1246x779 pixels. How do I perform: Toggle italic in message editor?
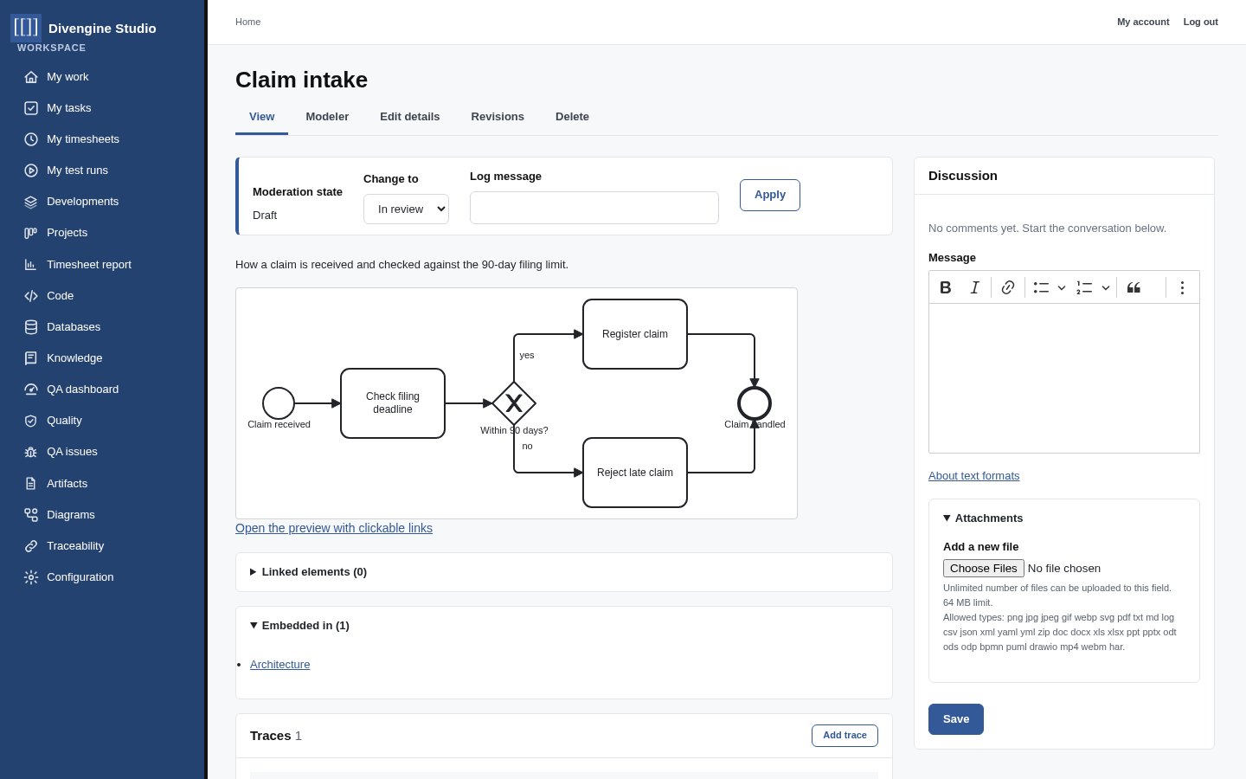click(974, 287)
